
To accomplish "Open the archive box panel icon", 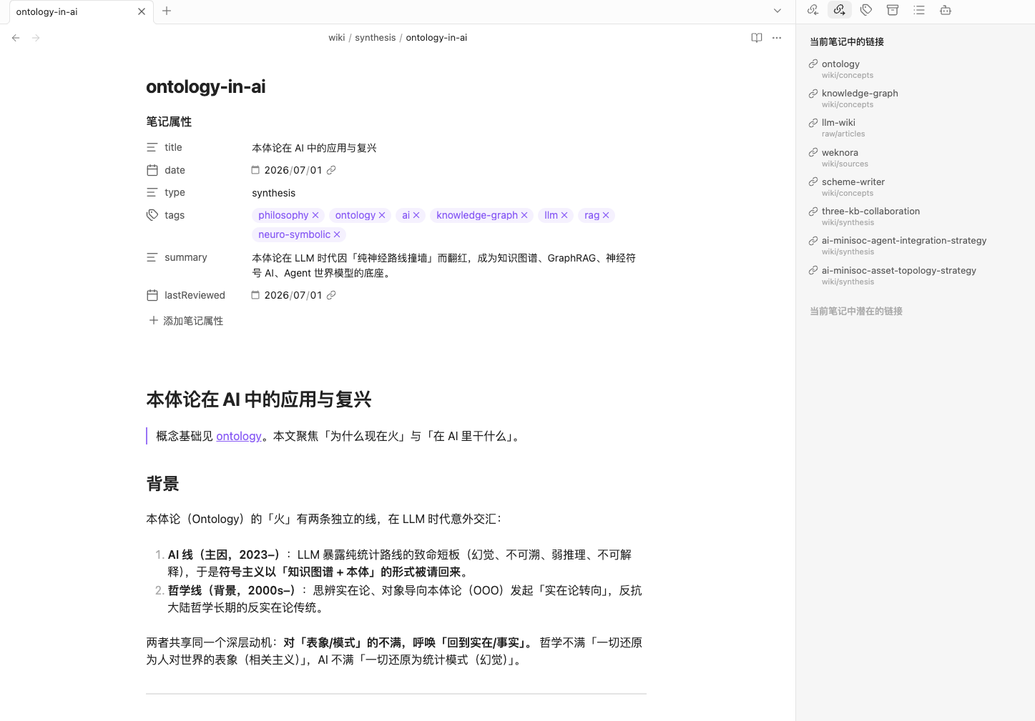I will [x=893, y=10].
